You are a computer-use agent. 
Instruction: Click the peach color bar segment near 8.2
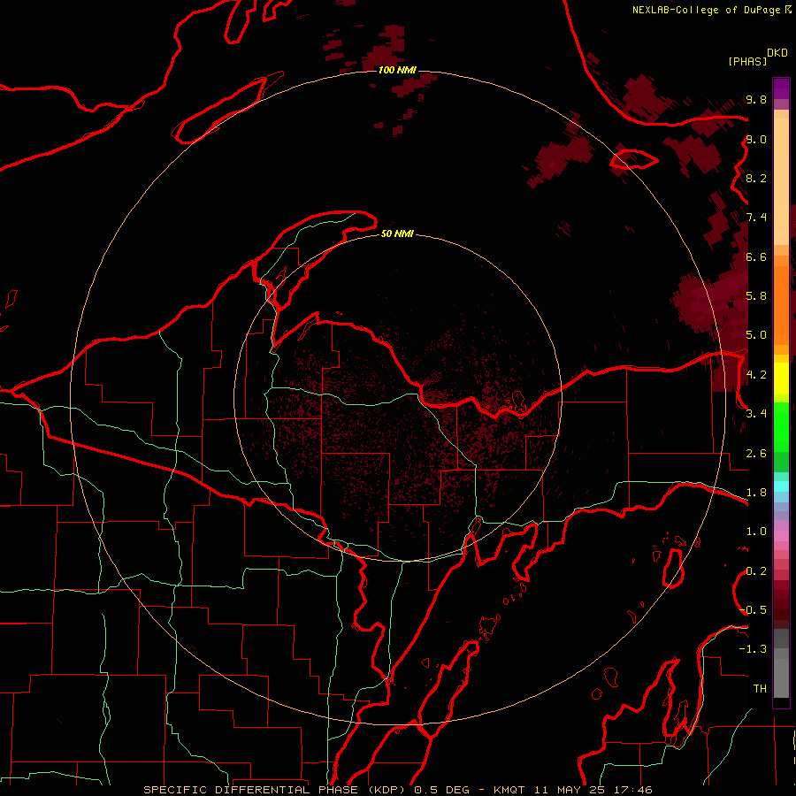(781, 181)
